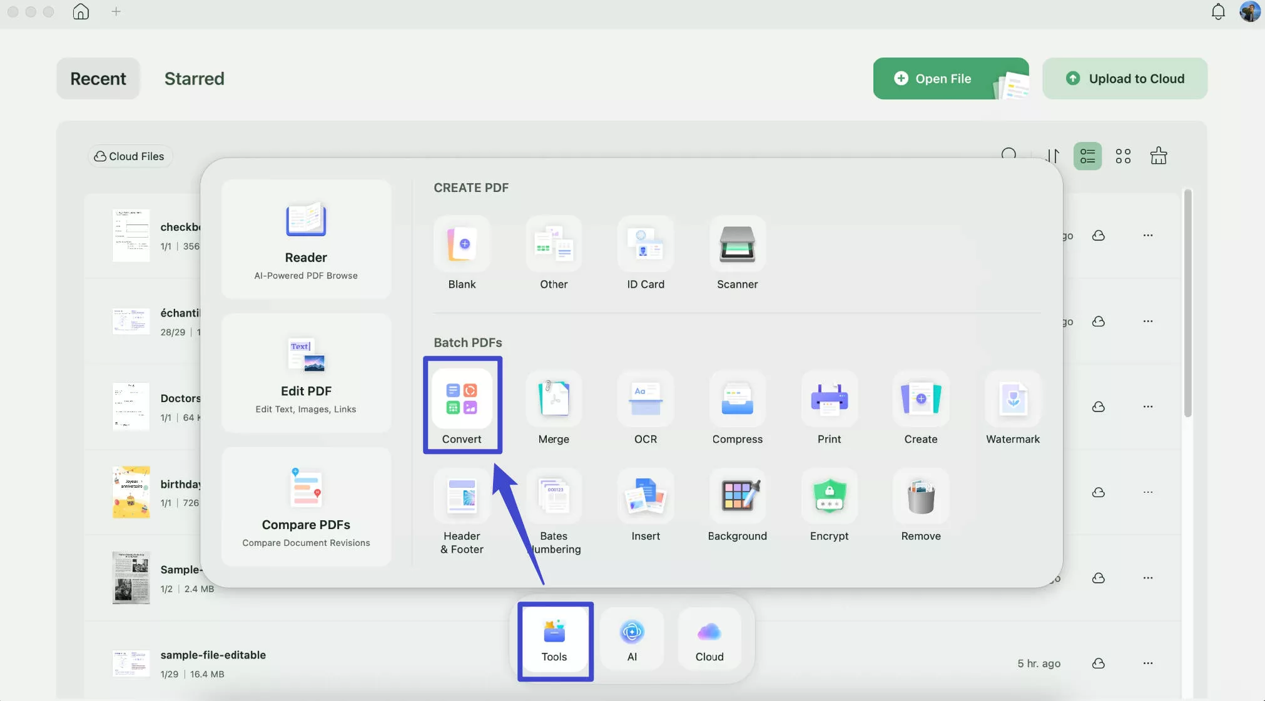Viewport: 1265px width, 701px height.
Task: Click the file list vertical scrollbar
Action: click(1187, 303)
